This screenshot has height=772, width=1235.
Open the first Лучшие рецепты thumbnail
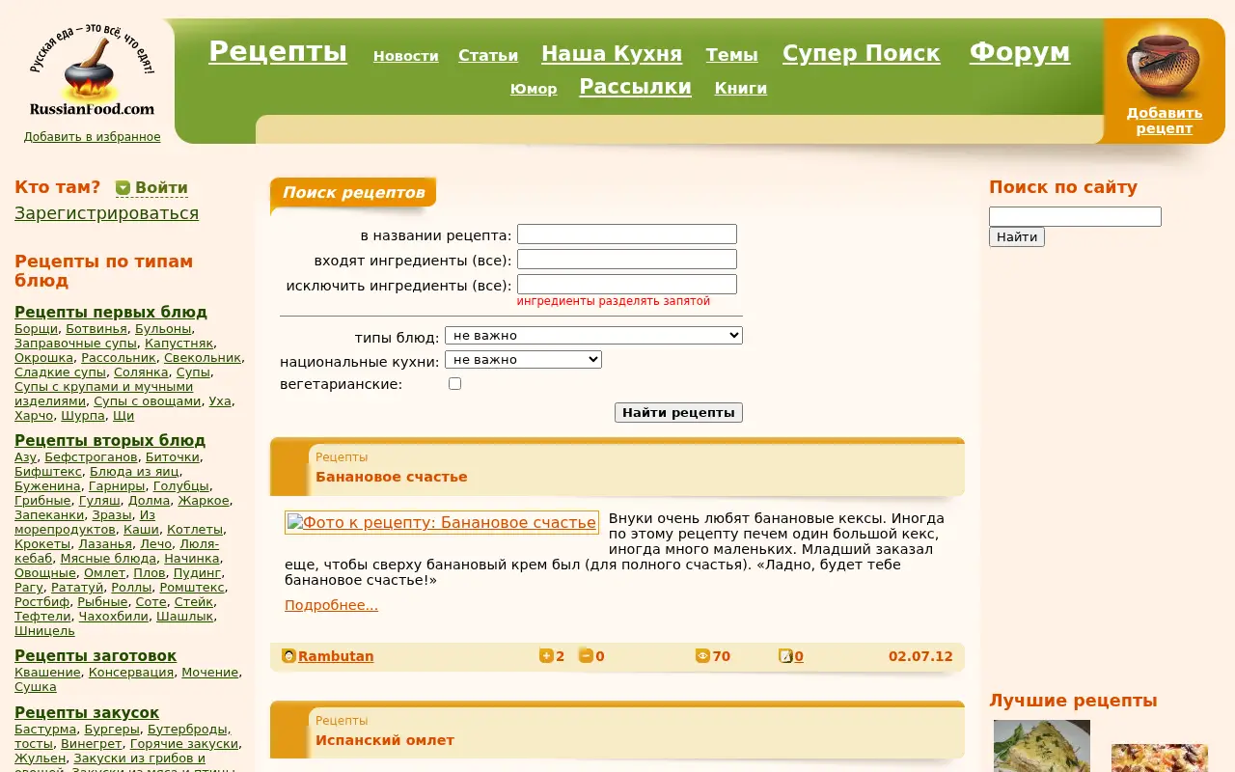coord(1042,746)
